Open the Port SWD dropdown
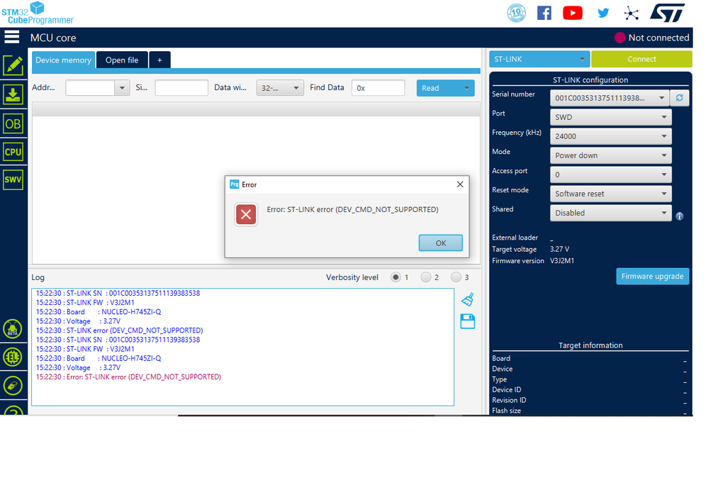The image size is (708, 495). [x=610, y=117]
